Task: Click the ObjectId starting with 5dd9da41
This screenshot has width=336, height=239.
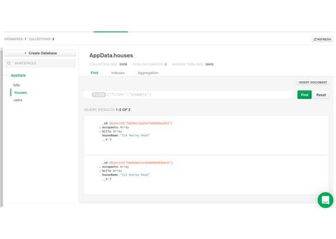Action: click(x=141, y=163)
